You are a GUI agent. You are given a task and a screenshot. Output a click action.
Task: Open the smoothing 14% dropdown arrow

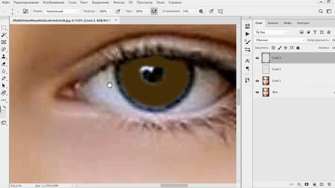[194, 11]
